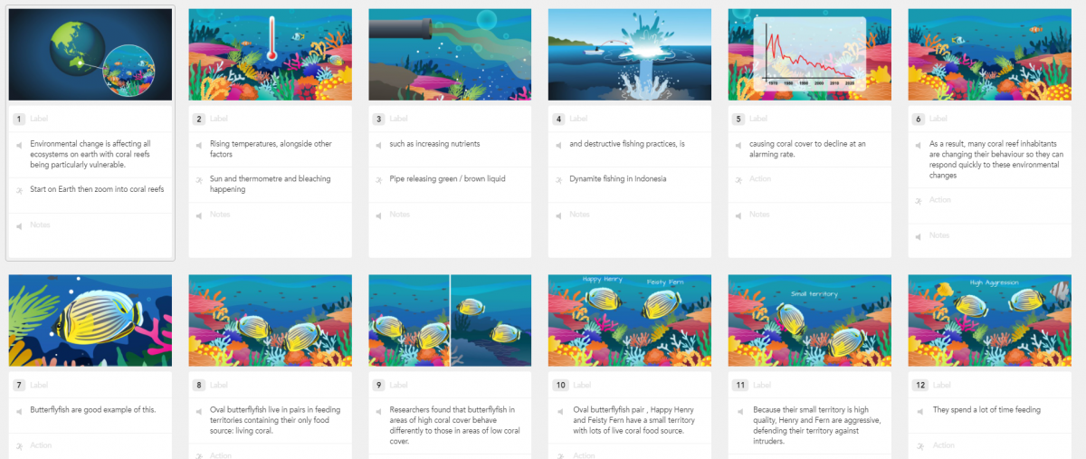1086x459 pixels.
Task: Click the sound icon beside 'As a result' text
Action: (919, 144)
